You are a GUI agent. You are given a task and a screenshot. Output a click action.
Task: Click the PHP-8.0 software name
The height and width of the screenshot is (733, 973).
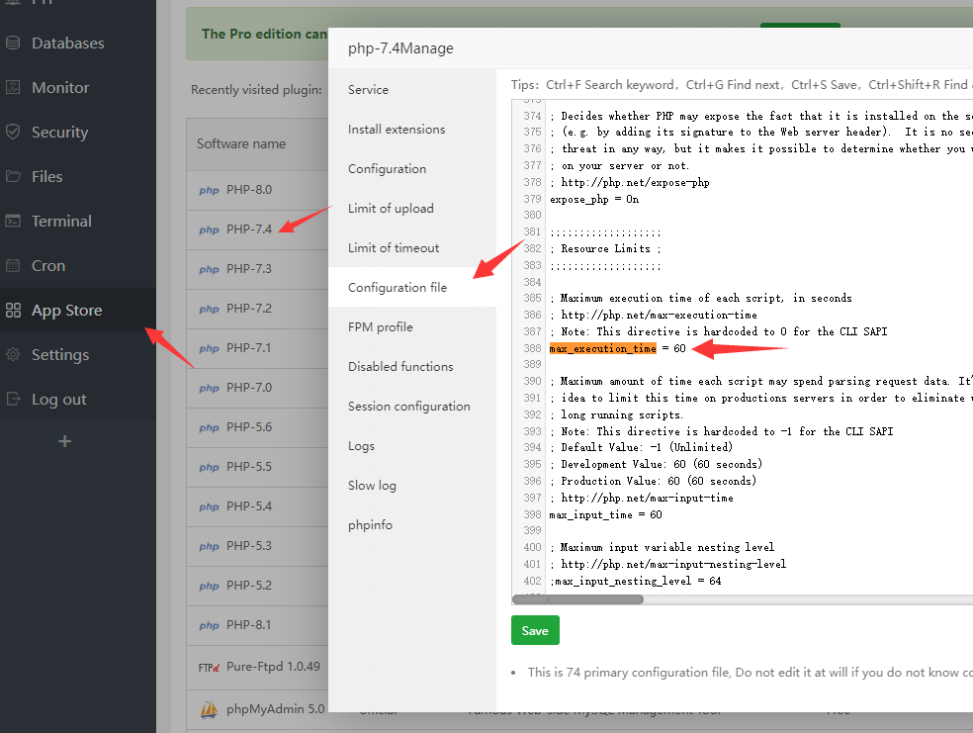point(249,190)
